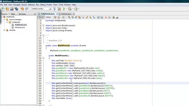This screenshot has height=106, width=189.
Task: Collapse the Javadoc comment fold at line 9
Action: tap(43, 35)
